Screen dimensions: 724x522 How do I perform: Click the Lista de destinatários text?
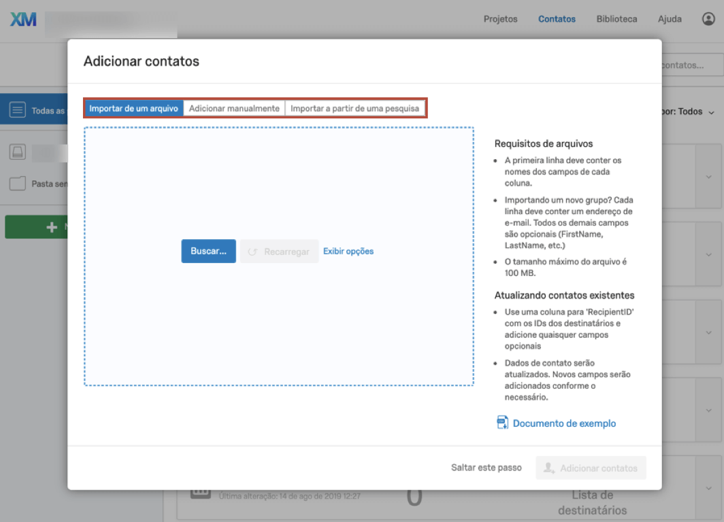click(593, 502)
